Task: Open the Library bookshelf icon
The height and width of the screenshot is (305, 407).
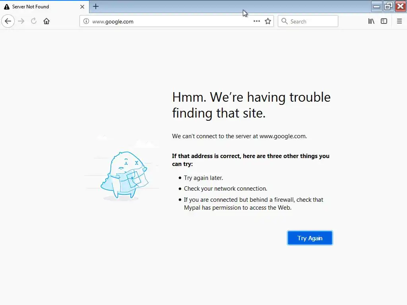Action: pos(371,21)
